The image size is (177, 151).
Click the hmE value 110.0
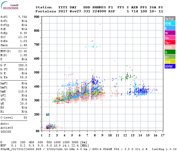coord(23,91)
